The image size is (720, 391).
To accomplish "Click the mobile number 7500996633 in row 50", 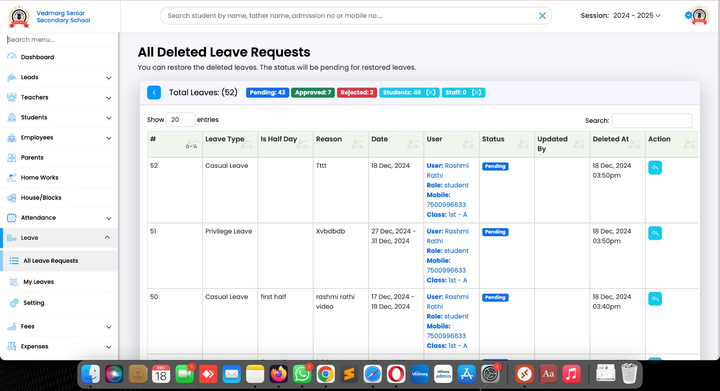I will click(446, 336).
